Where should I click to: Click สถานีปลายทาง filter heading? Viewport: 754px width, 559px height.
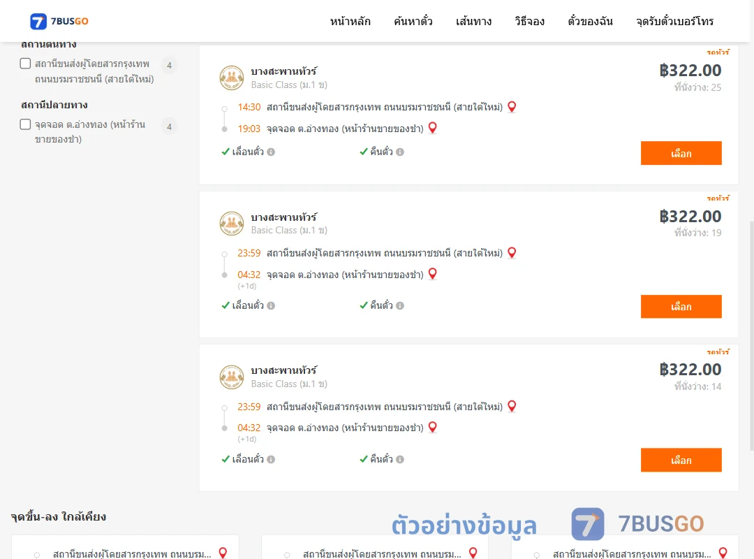coord(54,105)
